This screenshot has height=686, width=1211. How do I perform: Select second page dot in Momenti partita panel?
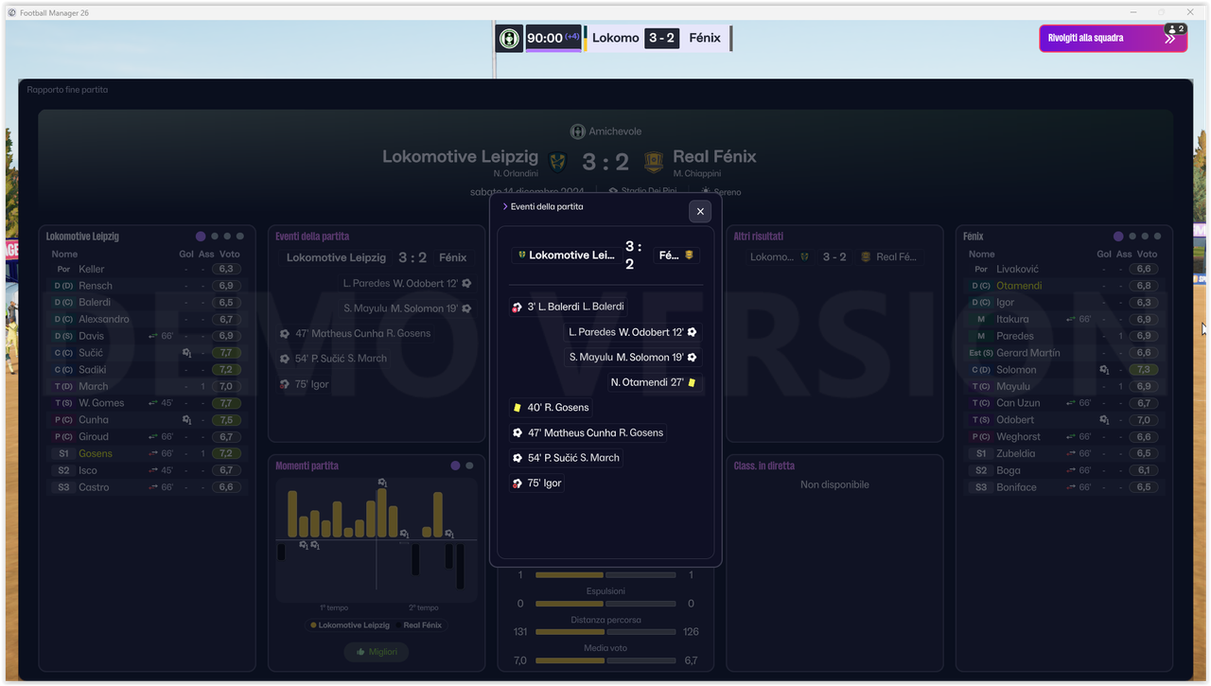click(x=469, y=466)
